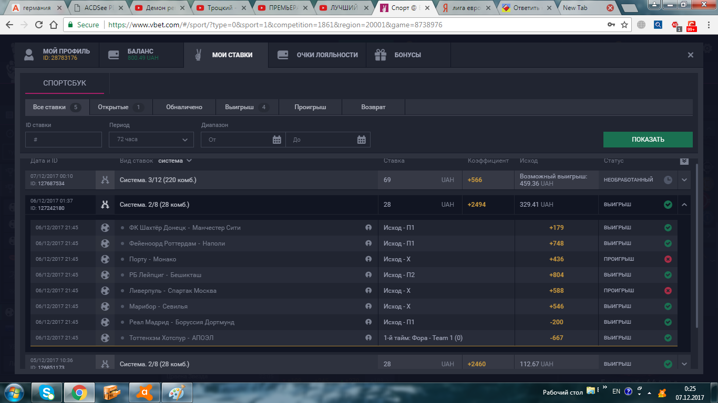Viewport: 718px width, 403px height.
Task: Click info icon for Порту - Монако
Action: [368, 259]
